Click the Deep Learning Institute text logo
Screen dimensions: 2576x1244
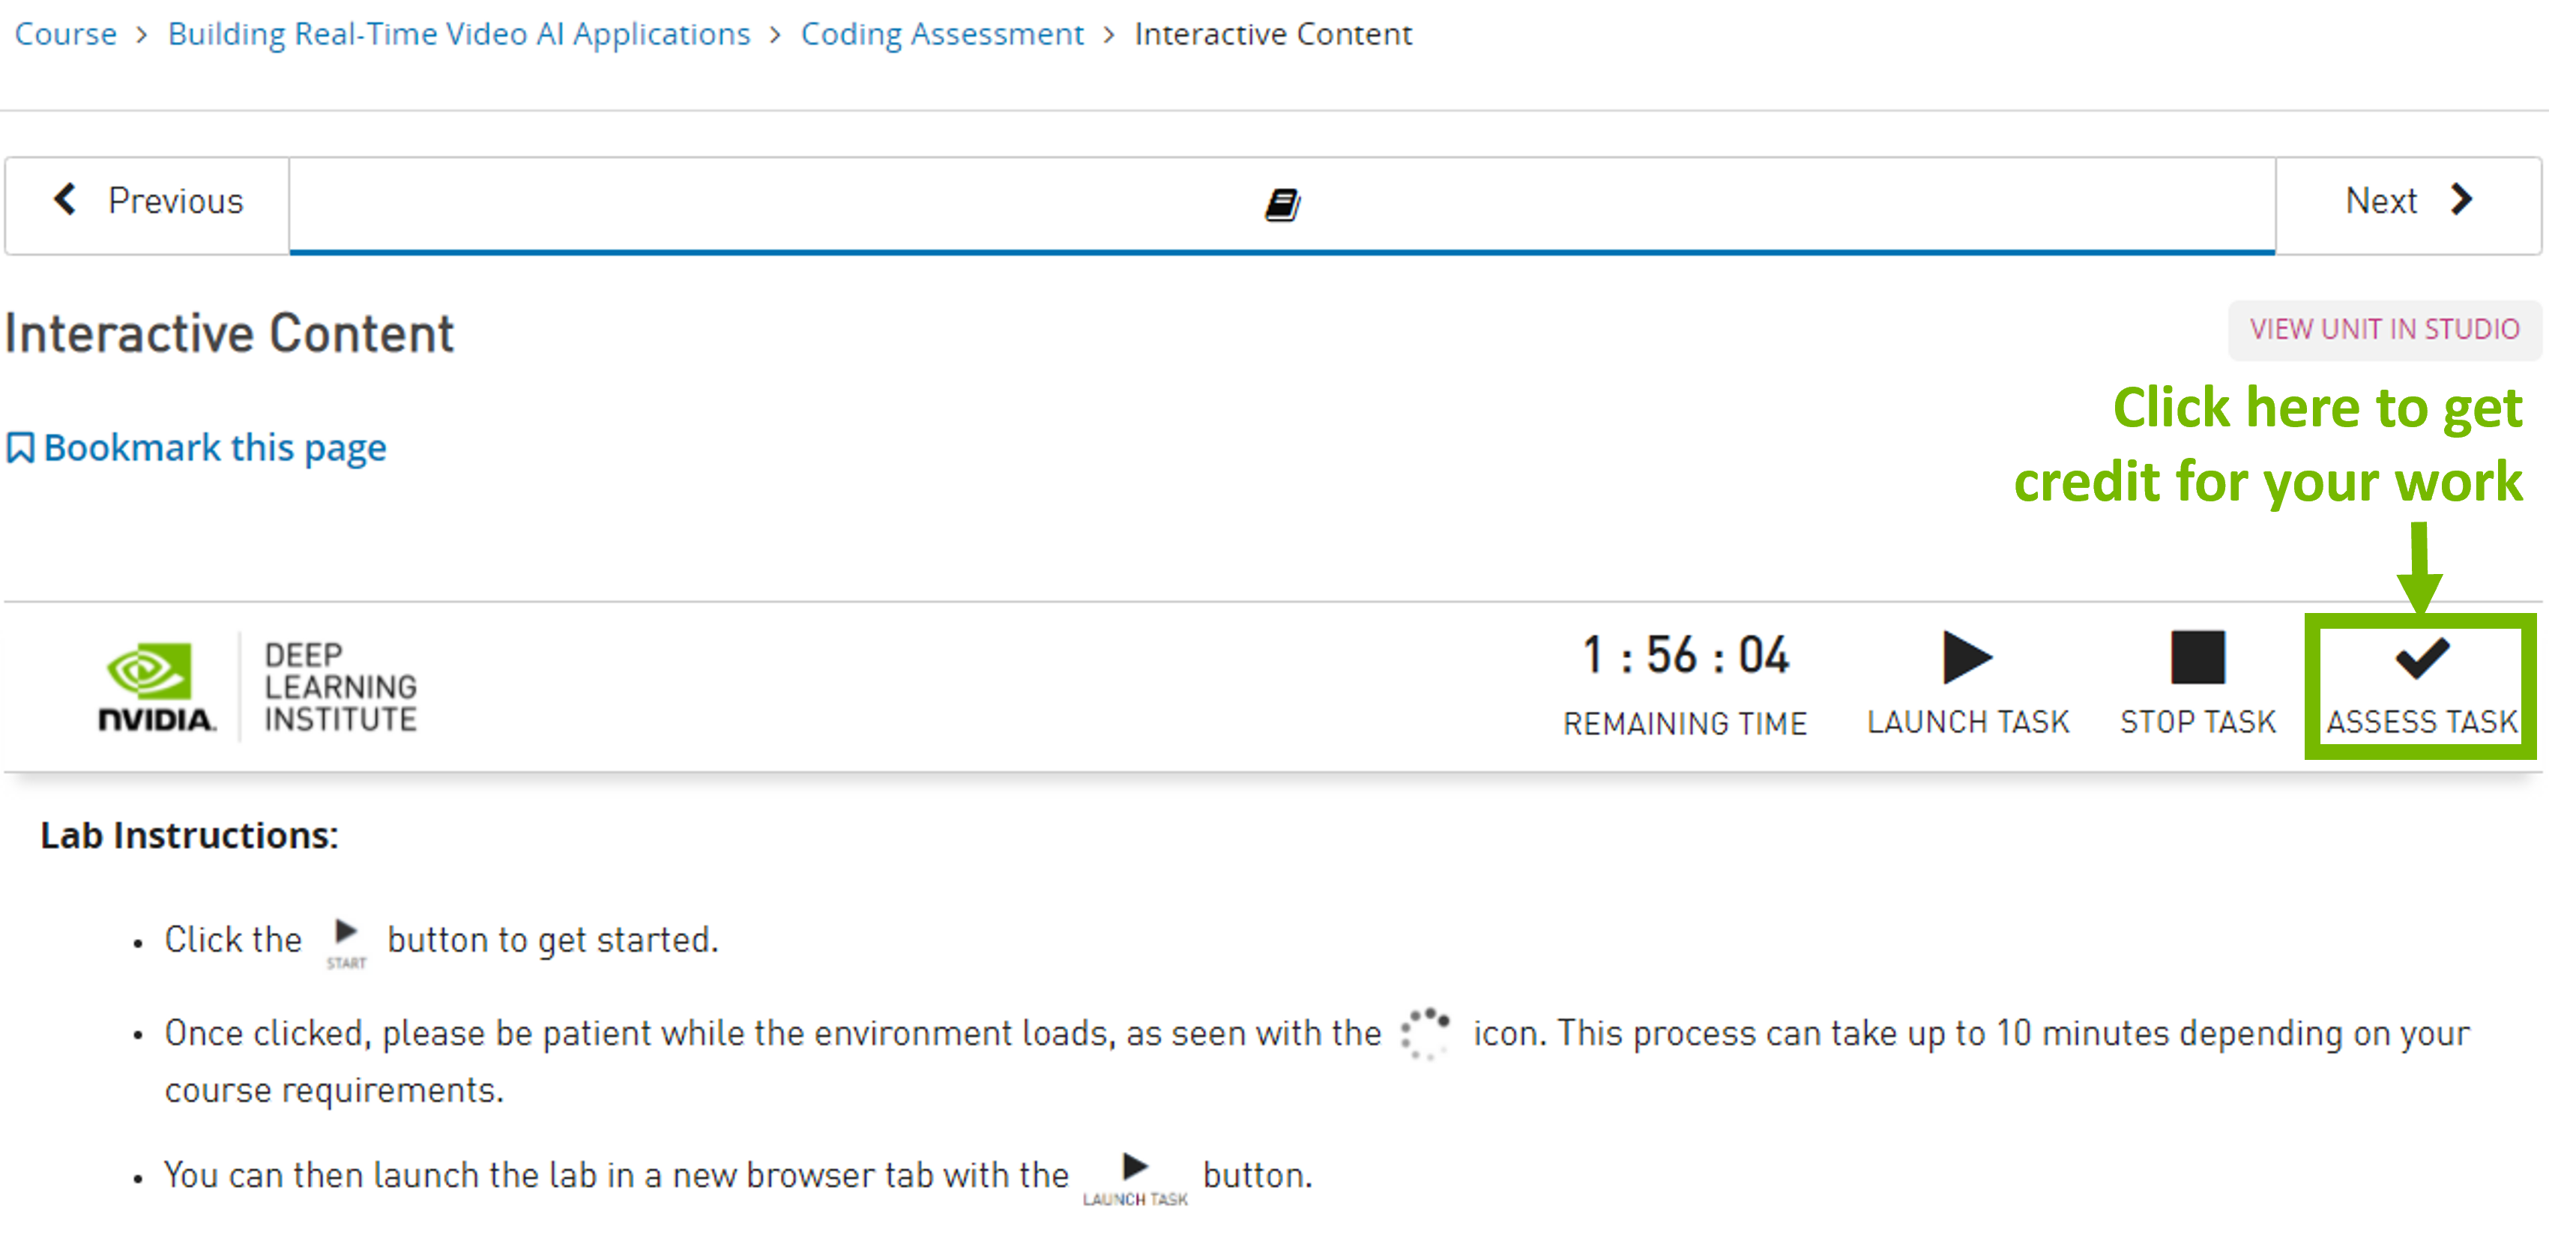(x=340, y=687)
